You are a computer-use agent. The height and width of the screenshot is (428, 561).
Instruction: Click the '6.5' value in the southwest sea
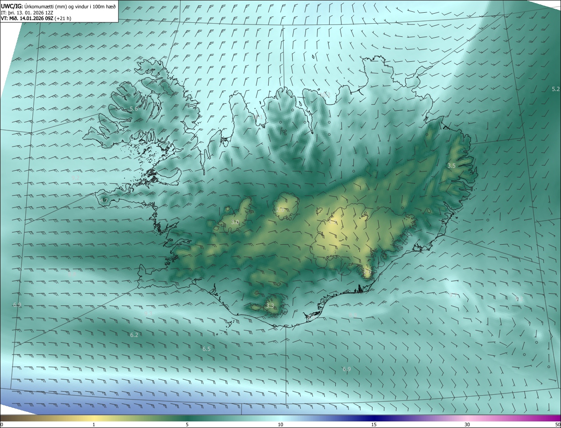[x=206, y=349]
